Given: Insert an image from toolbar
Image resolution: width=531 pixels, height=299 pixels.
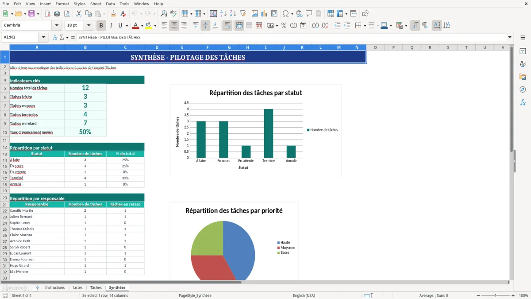Looking at the screenshot, I should pyautogui.click(x=255, y=14).
